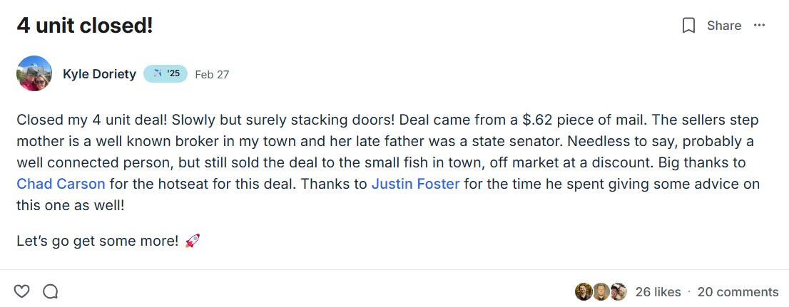Click the third liker avatar

(618, 291)
